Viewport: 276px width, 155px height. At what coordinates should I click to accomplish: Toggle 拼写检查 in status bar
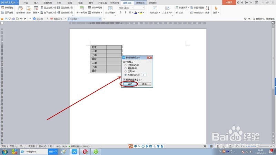74,146
